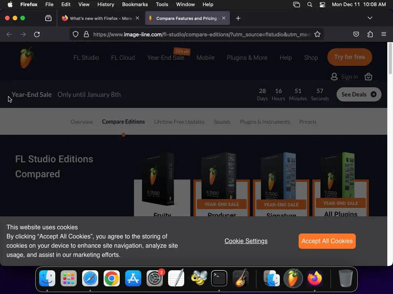This screenshot has width=393, height=294.
Task: Open the Plugins & Instruments tab
Action: (265, 122)
